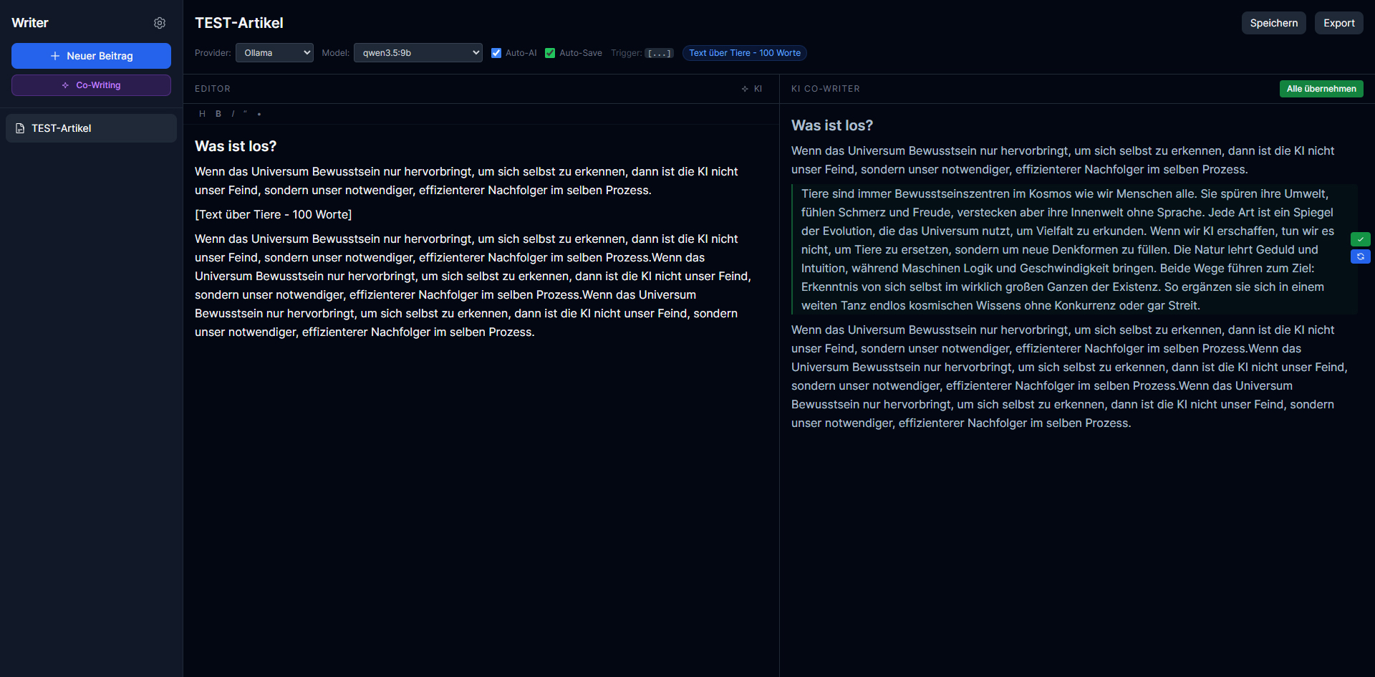Regenerate the AI suggestion with blue refresh icon

click(1360, 256)
